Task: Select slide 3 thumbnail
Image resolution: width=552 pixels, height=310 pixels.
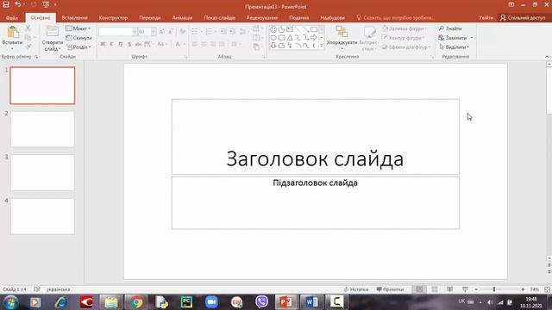Action: tap(42, 172)
